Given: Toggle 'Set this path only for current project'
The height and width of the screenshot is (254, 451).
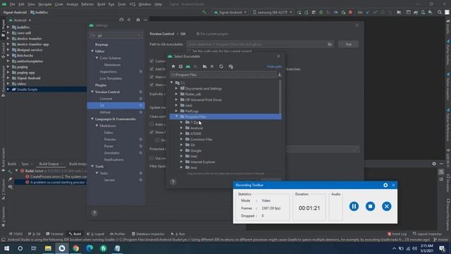Looking at the screenshot, I should pos(189,52).
